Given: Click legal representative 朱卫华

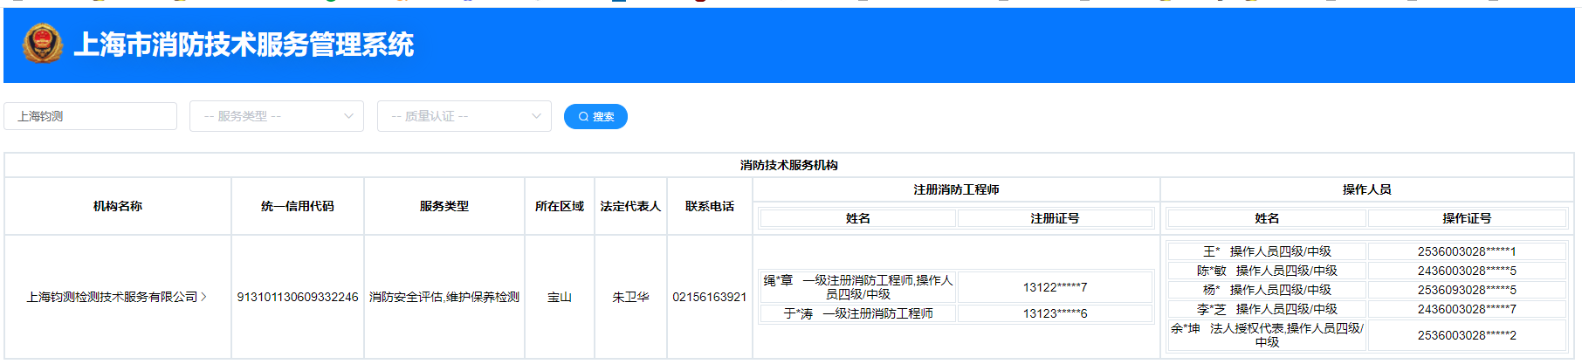Looking at the screenshot, I should (x=630, y=297).
